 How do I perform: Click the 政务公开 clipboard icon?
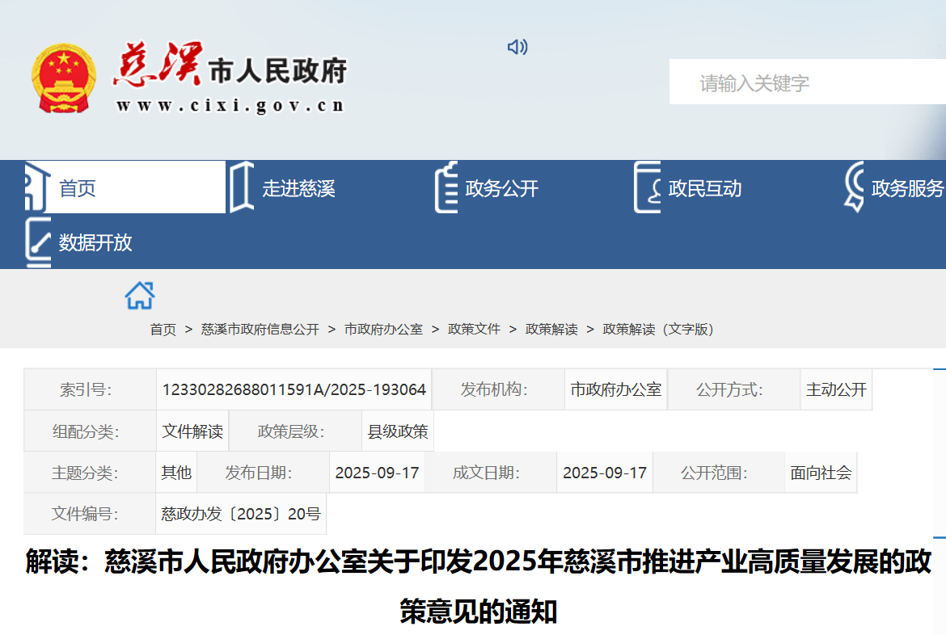[x=446, y=187]
